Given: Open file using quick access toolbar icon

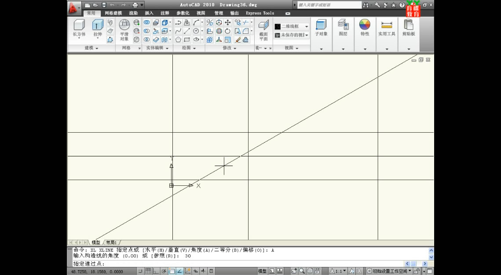Looking at the screenshot, I should pos(95,5).
